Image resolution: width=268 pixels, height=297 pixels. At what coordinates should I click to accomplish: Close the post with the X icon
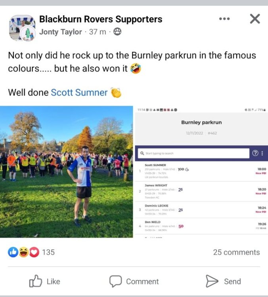tap(255, 19)
